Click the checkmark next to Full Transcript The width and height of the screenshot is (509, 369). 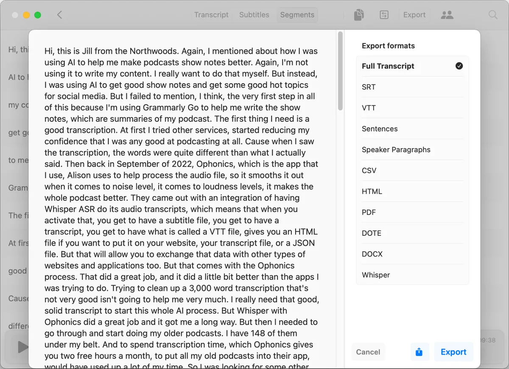pyautogui.click(x=459, y=66)
